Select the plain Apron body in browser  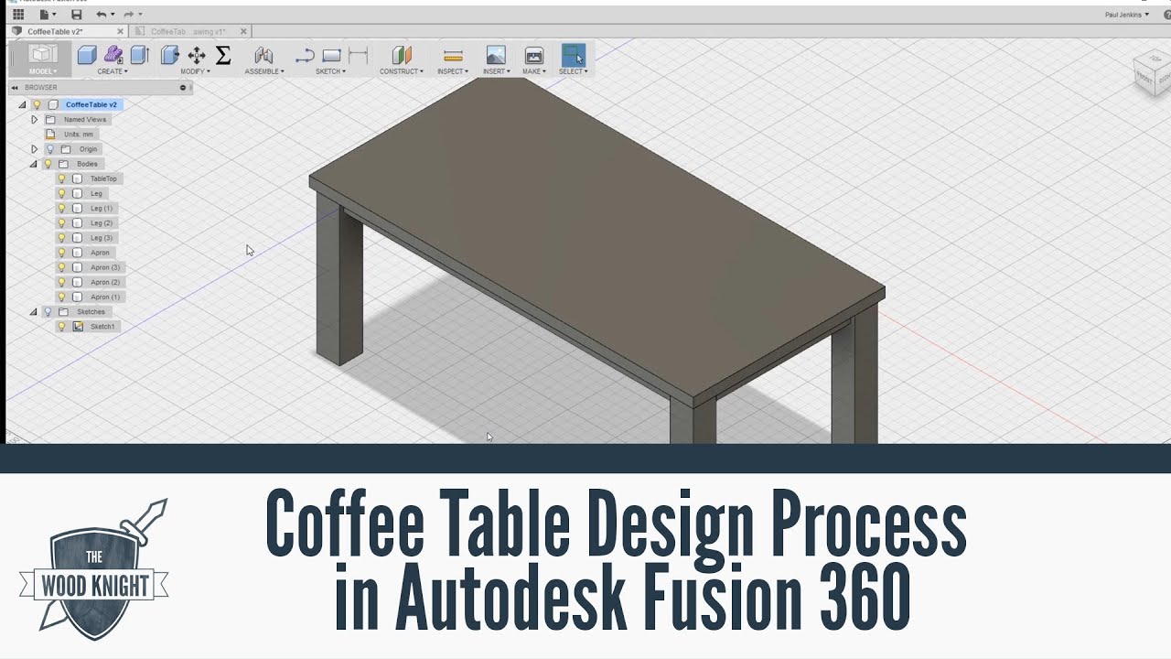tap(100, 253)
